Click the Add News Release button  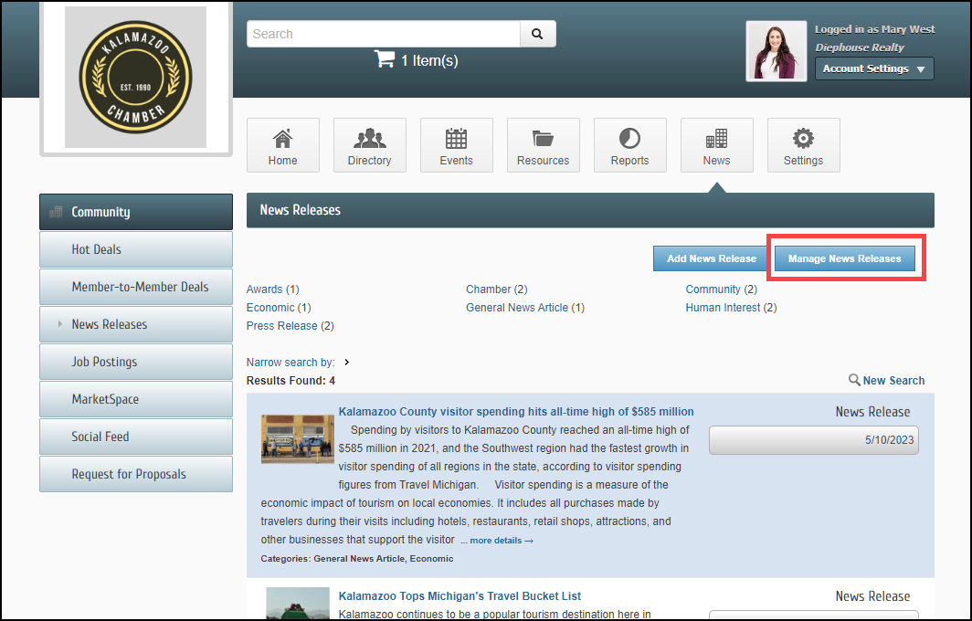711,258
